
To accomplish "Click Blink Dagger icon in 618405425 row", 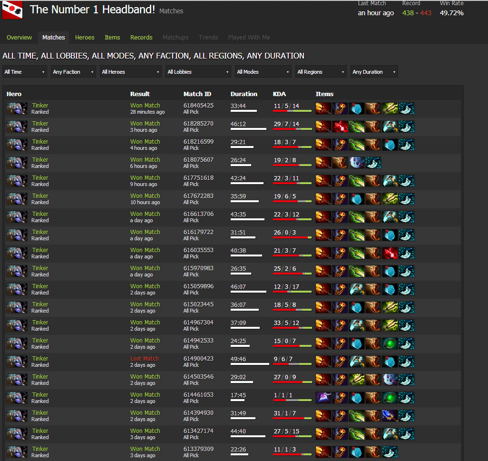I will point(407,108).
